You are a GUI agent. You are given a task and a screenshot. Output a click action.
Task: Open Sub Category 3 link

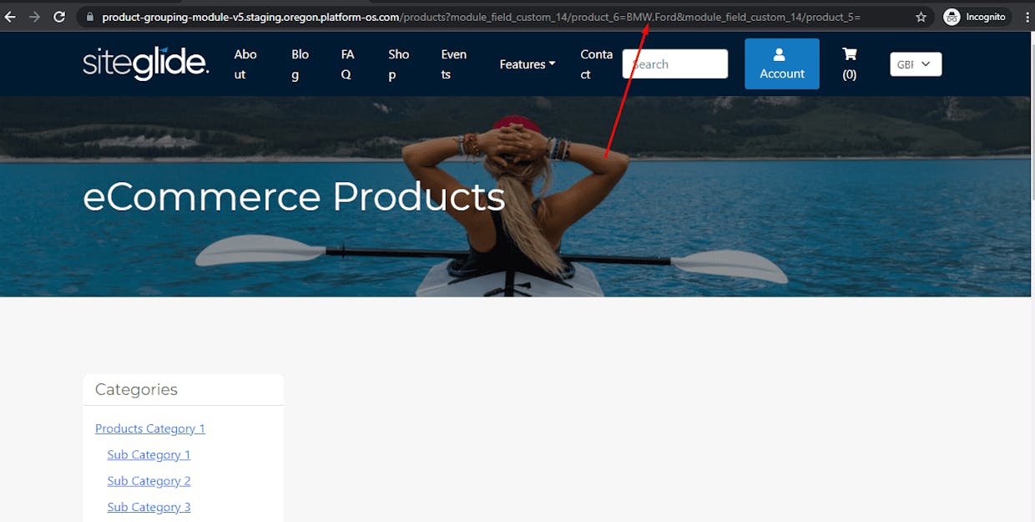pyautogui.click(x=149, y=507)
